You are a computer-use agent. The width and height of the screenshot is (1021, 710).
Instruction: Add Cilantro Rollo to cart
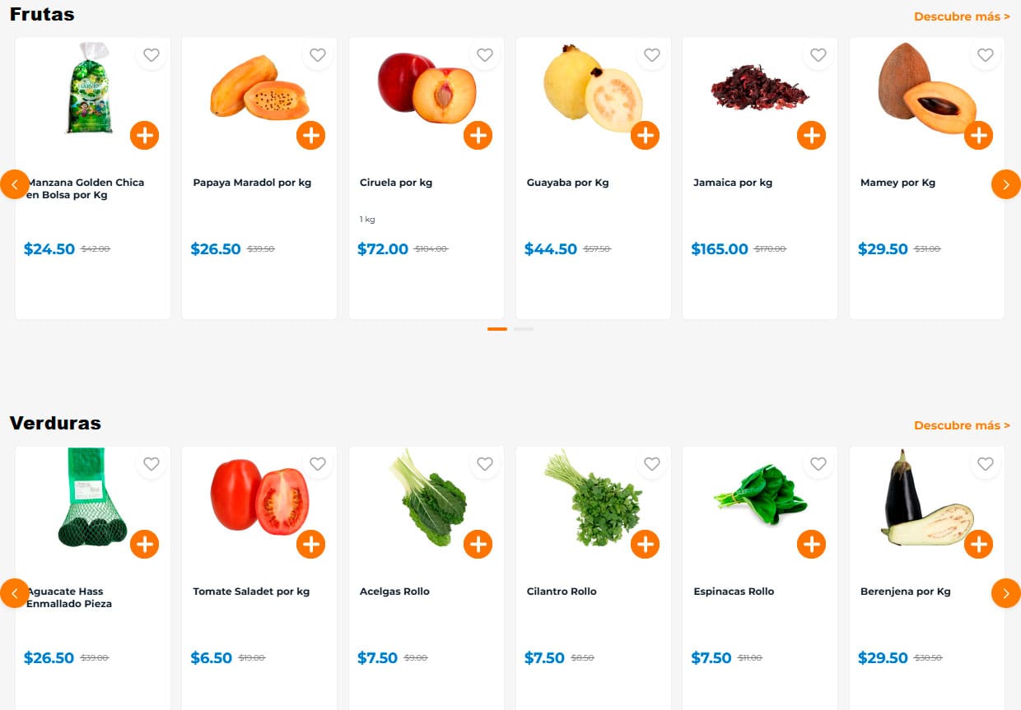point(645,544)
